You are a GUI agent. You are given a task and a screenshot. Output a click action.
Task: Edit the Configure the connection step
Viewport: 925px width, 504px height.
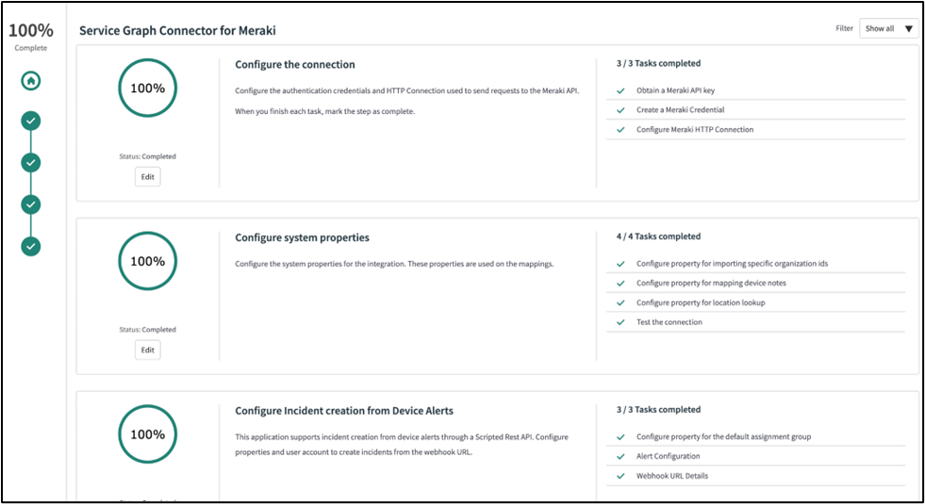147,177
